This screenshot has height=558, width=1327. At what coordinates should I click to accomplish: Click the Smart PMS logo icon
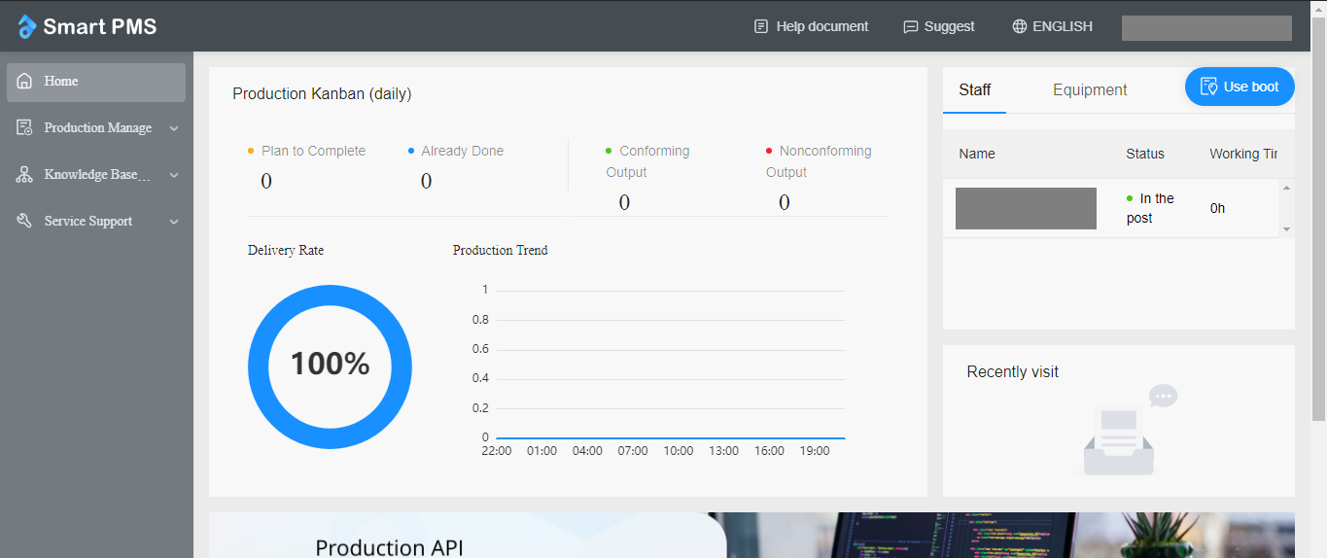(x=27, y=27)
